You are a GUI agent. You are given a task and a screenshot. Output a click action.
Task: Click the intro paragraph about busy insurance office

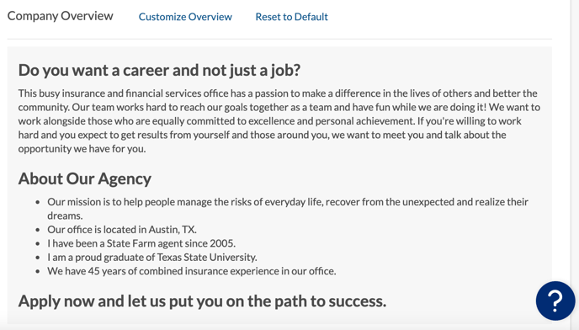coord(279,121)
